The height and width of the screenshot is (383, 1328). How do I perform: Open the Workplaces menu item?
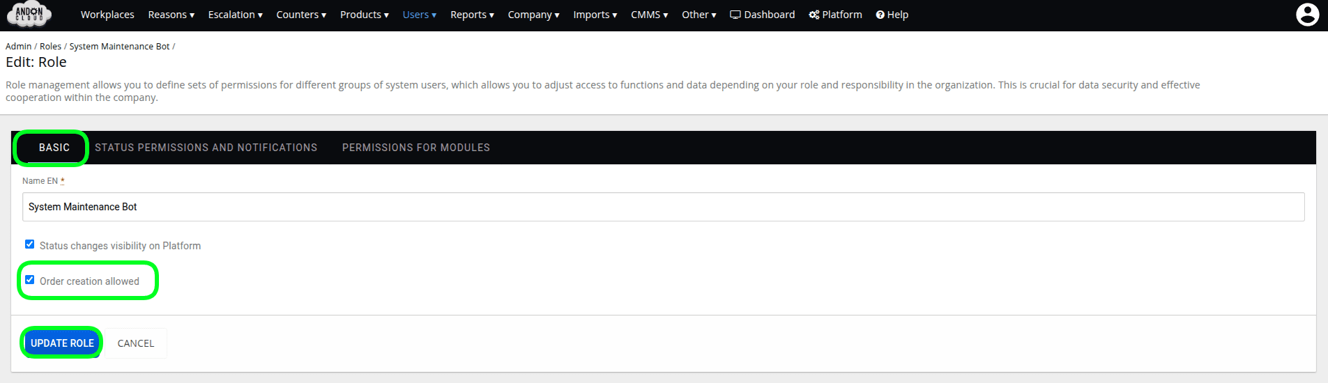107,15
